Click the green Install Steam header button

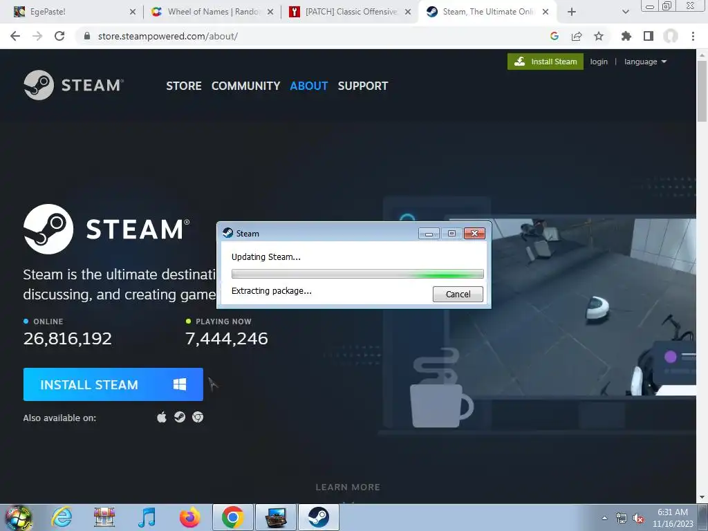point(546,62)
